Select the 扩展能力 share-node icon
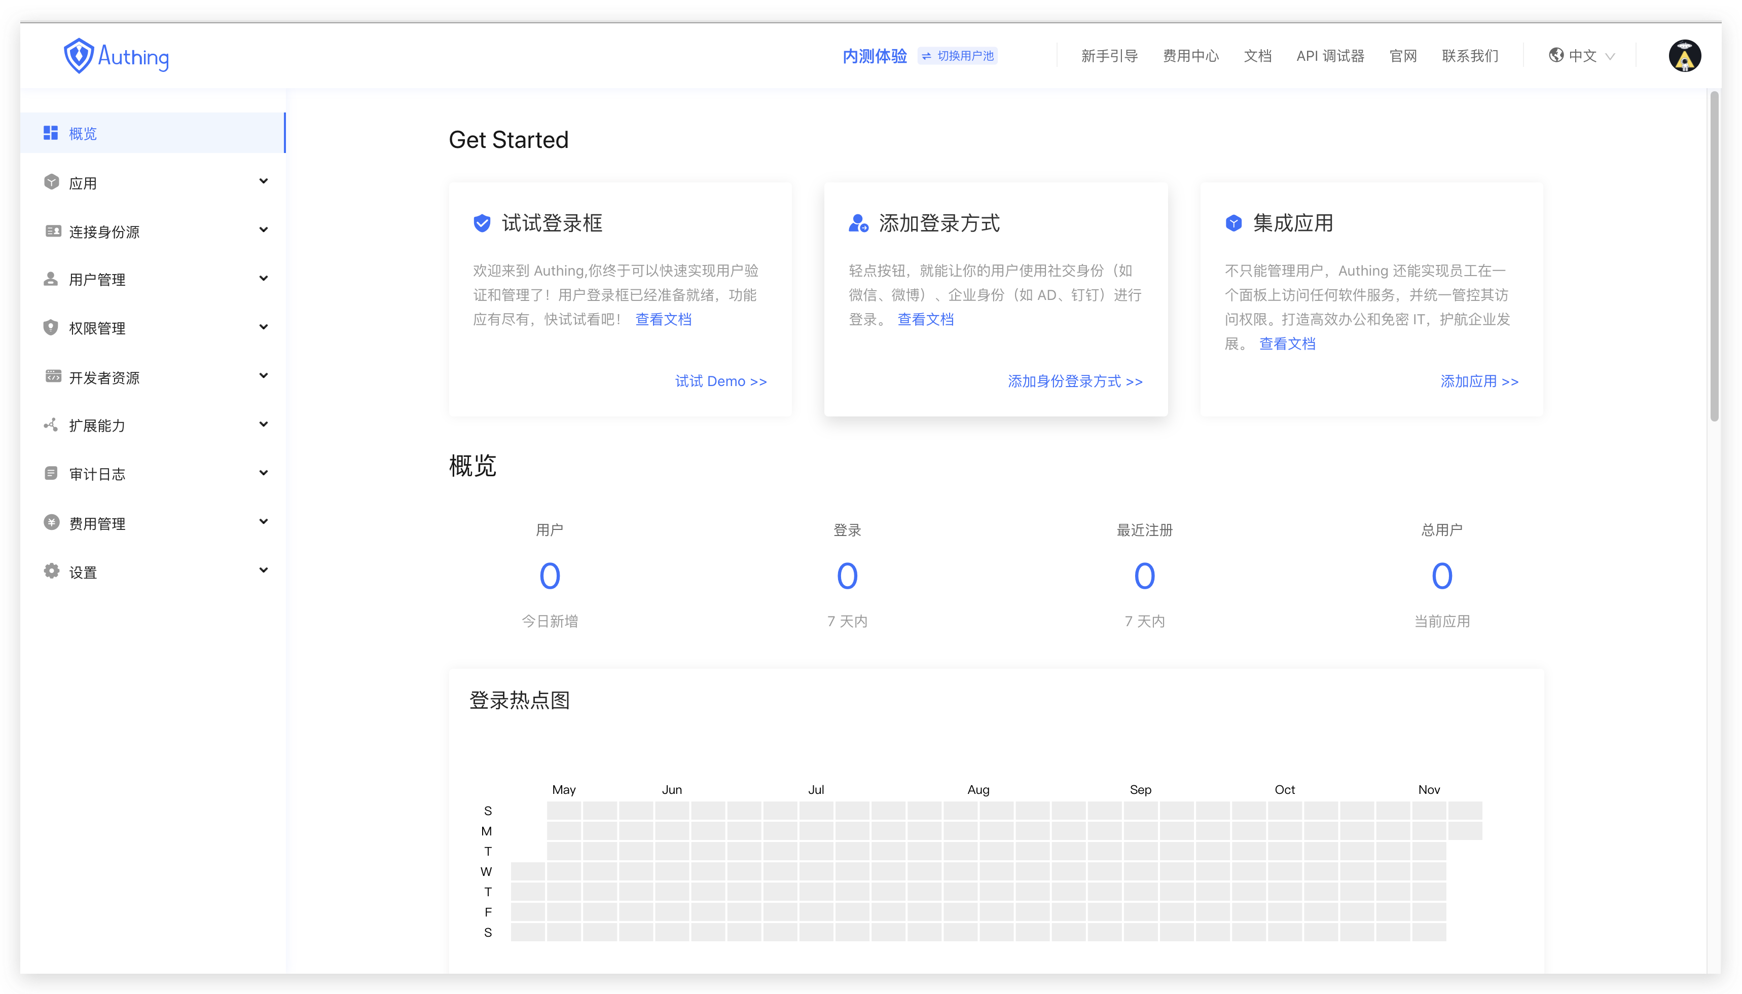Screen dimensions: 1742x994 click(52, 425)
